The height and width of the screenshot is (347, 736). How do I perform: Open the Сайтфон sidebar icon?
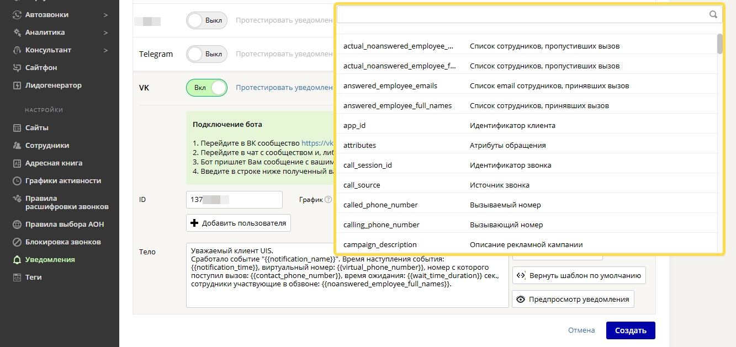17,68
